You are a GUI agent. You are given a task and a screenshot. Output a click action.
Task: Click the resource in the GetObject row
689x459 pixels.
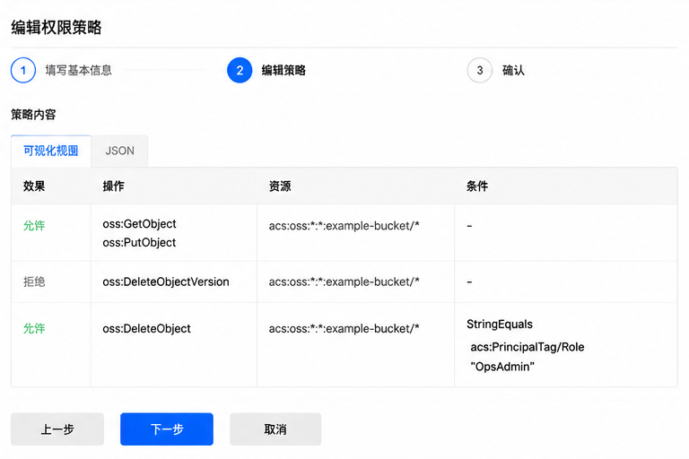(344, 226)
